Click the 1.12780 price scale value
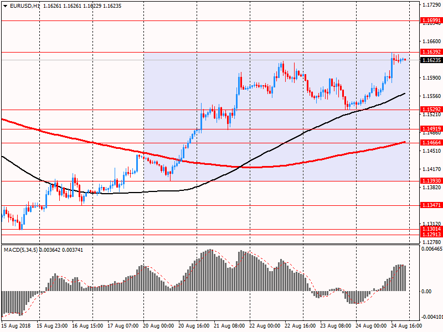 tap(432, 242)
